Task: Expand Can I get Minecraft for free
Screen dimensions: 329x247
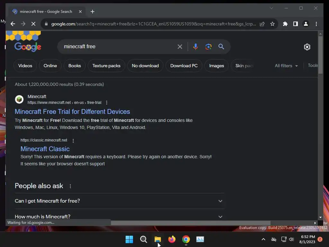Action: (119, 201)
